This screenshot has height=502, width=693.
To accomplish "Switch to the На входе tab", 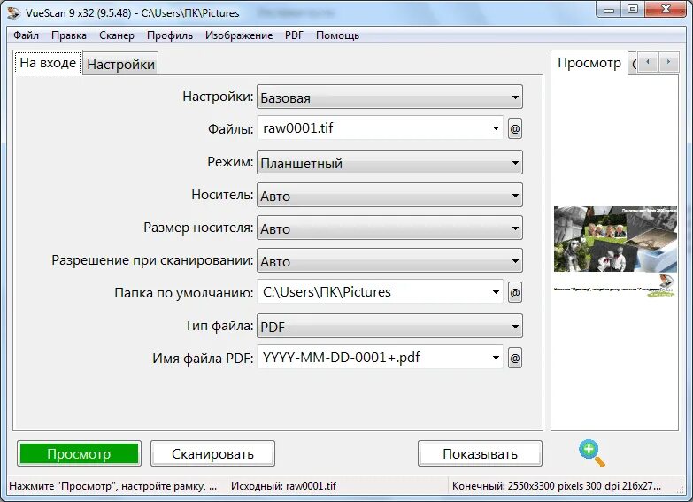I will (x=48, y=63).
